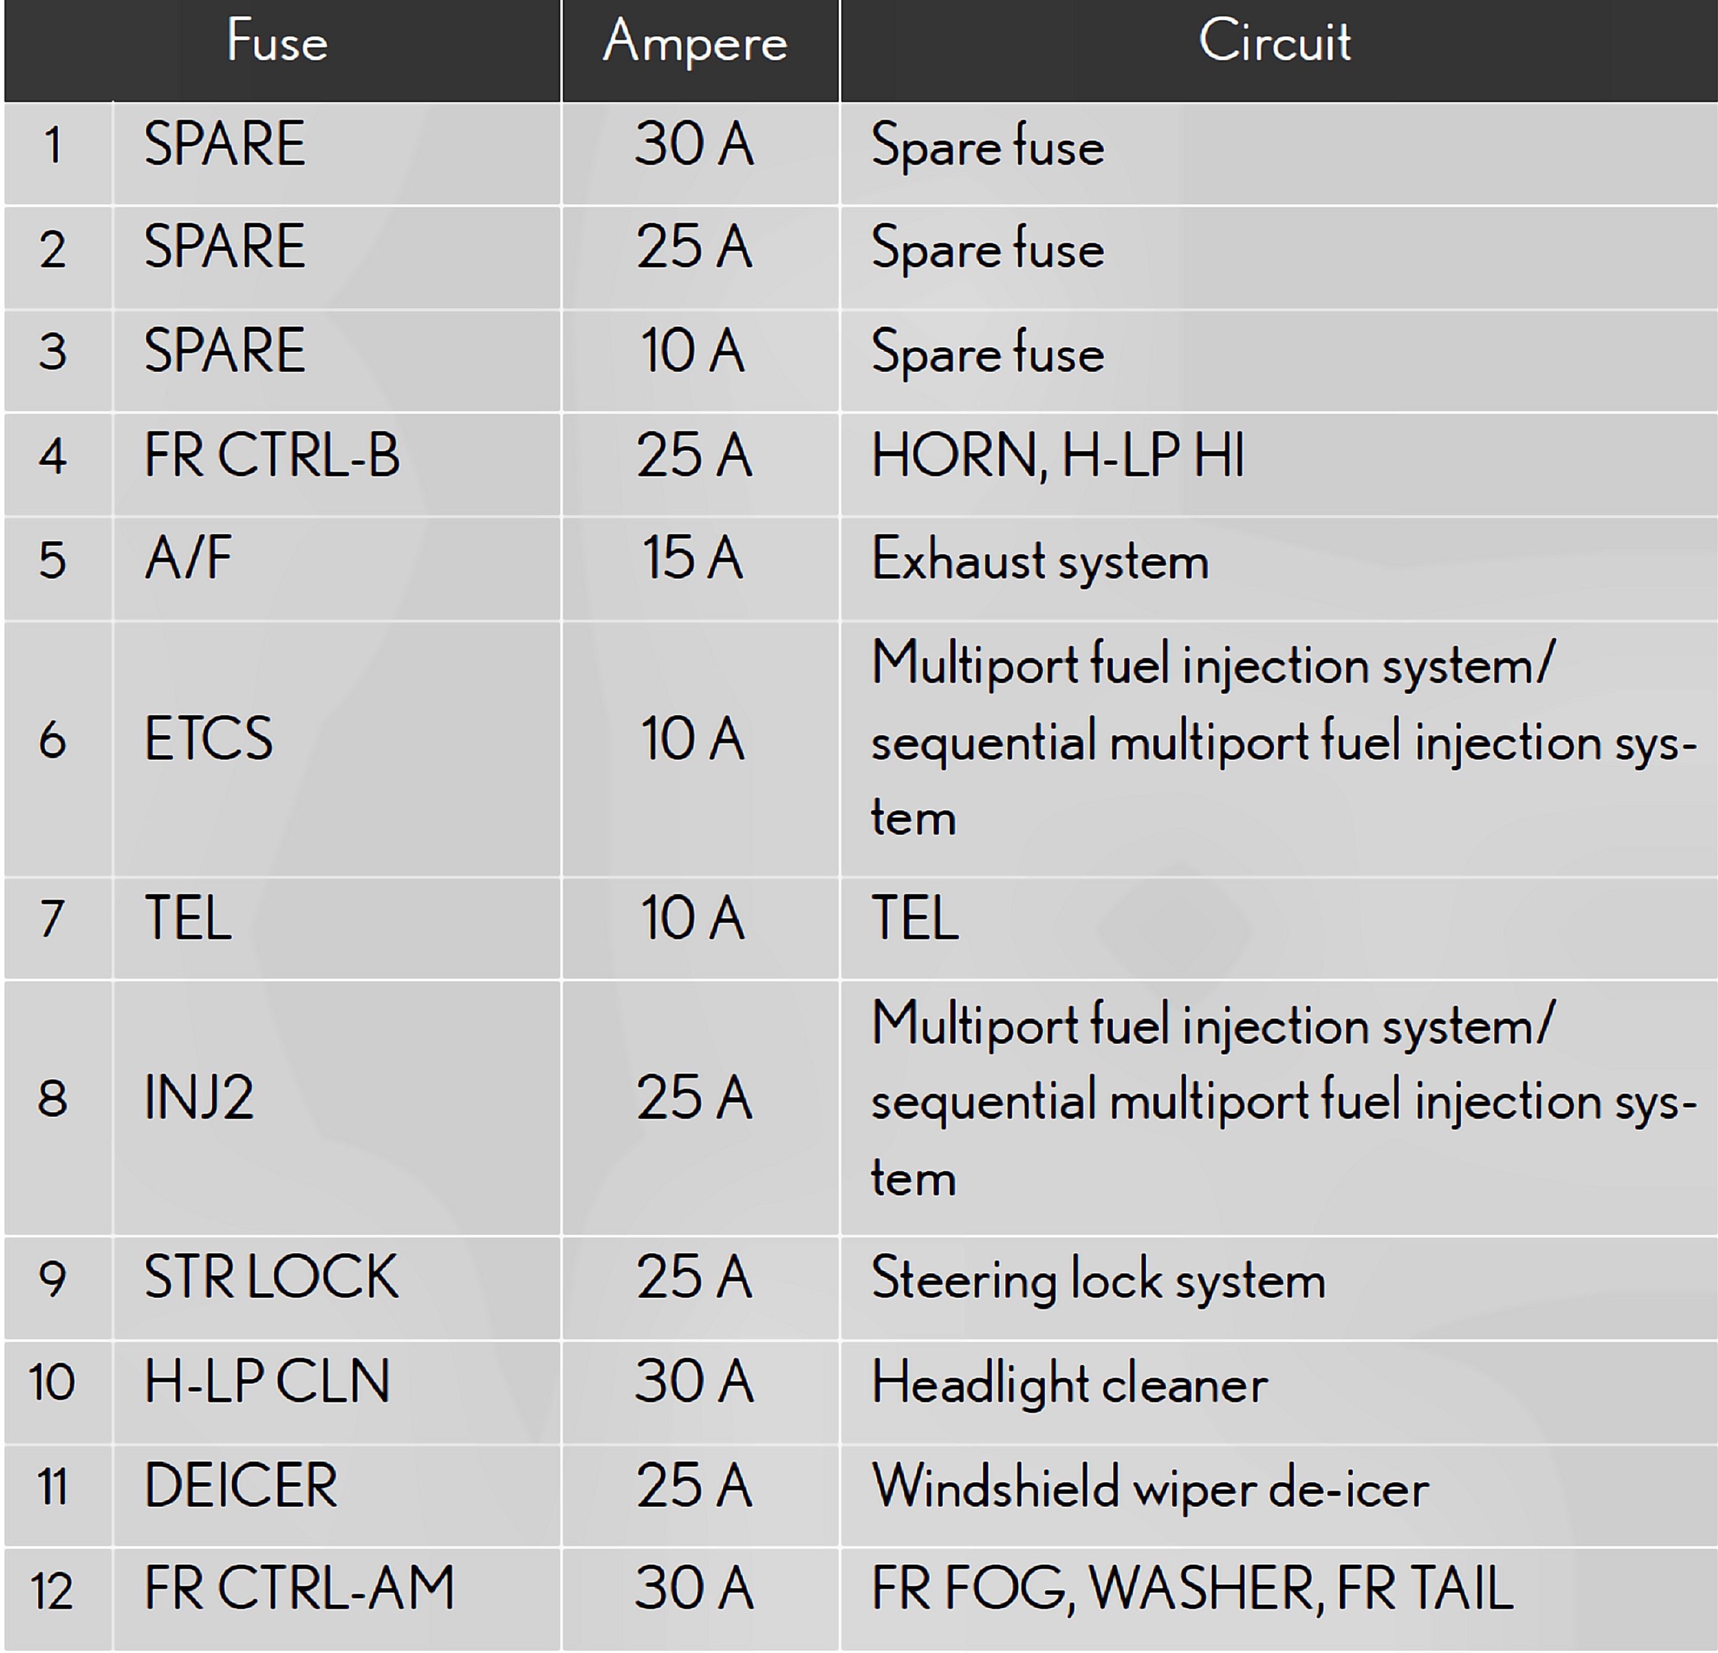Click the Fuse column header
This screenshot has height=1653, width=1718.
pos(277,42)
